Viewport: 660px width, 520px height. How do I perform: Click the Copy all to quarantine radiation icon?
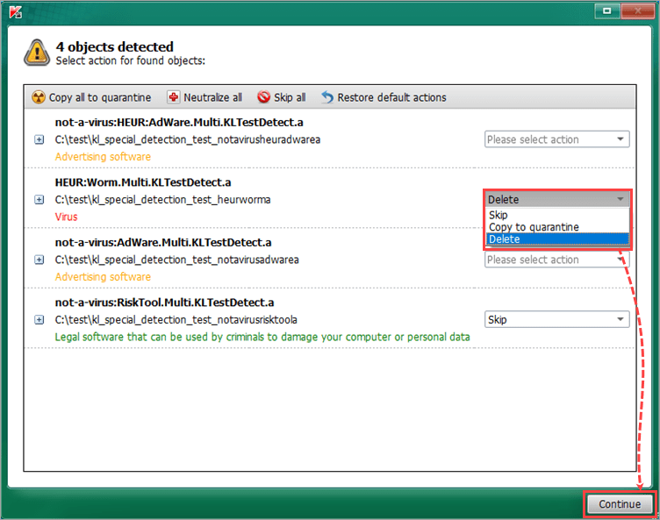click(x=39, y=97)
